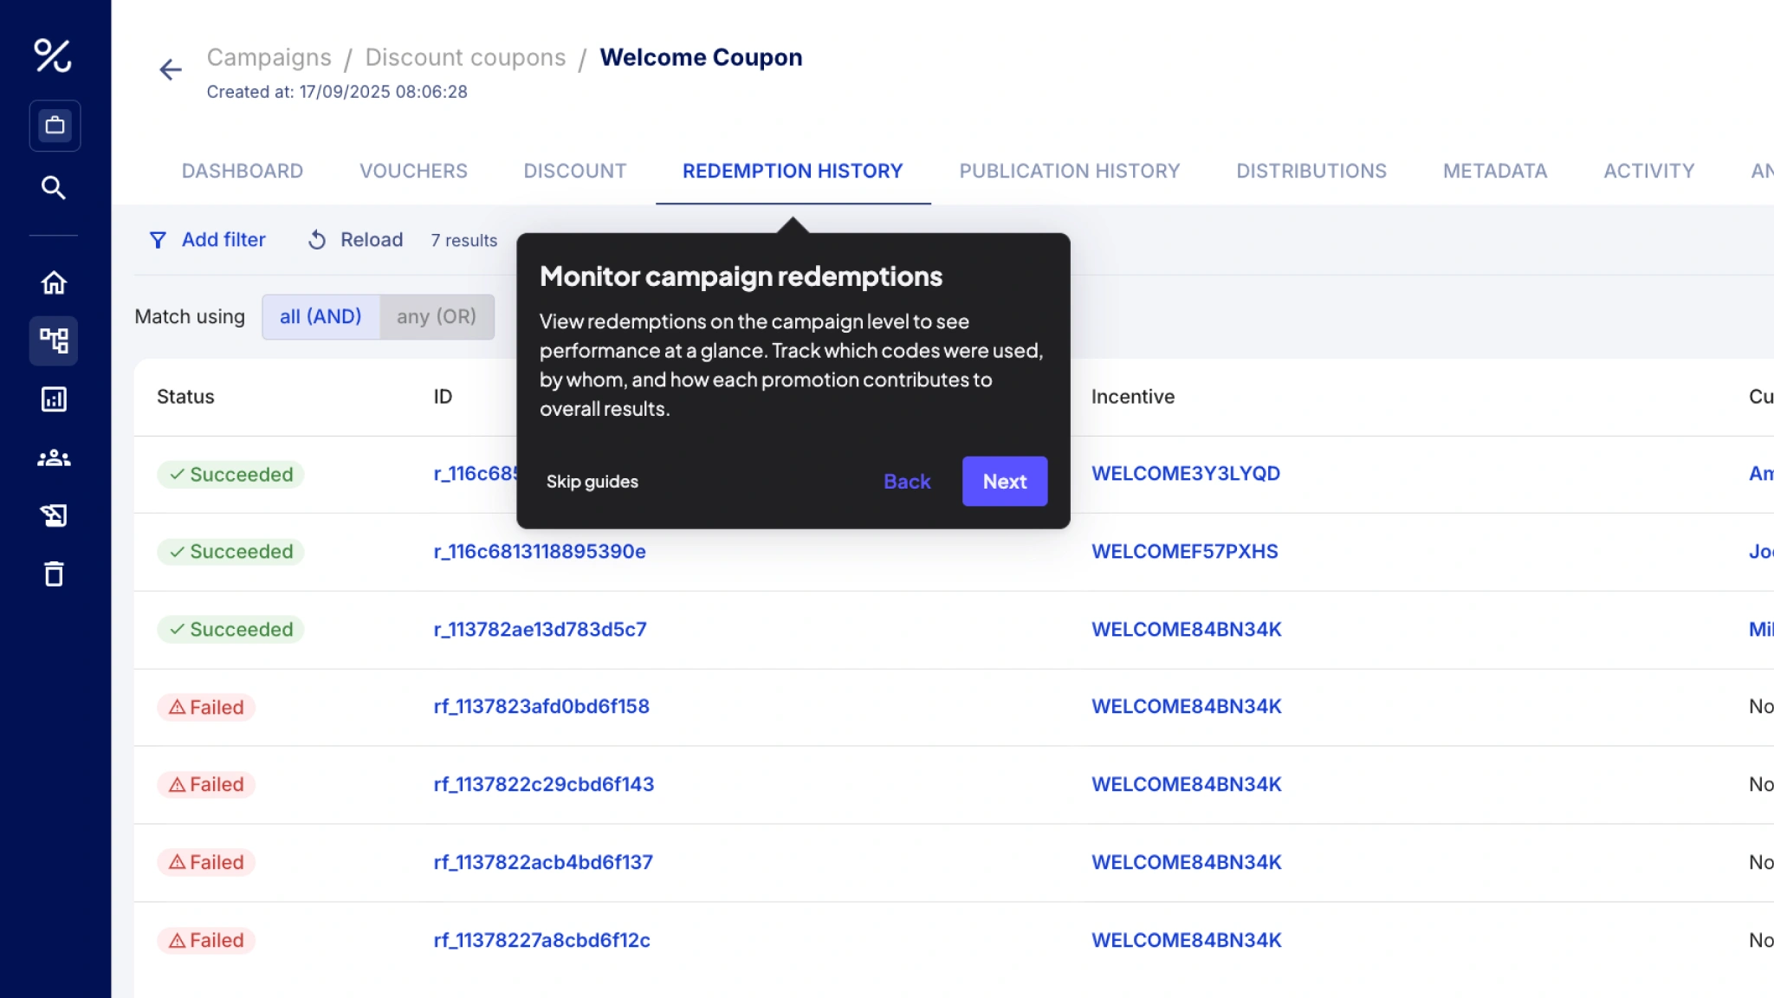1774x998 pixels.
Task: Switch to the Distributions tab
Action: (x=1311, y=172)
